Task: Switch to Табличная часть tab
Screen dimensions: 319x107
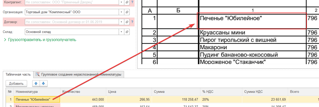Action: 18,74
